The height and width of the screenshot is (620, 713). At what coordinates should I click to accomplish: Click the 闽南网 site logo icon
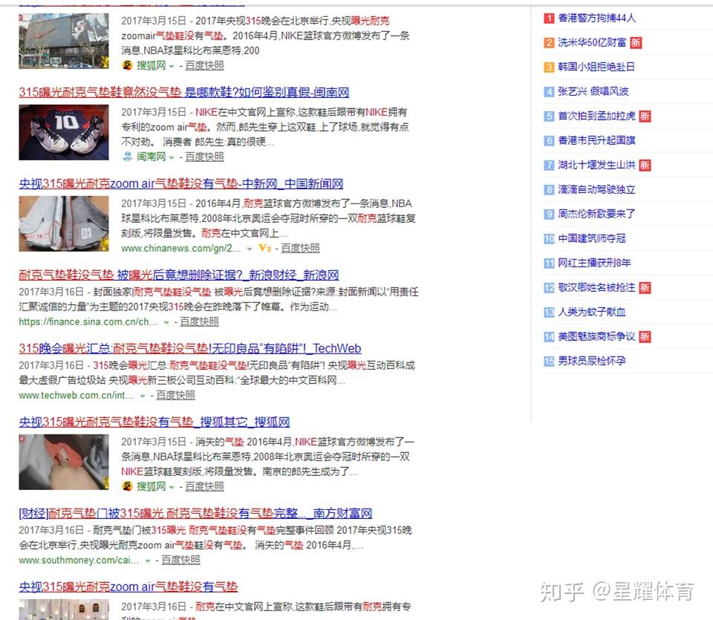click(x=127, y=157)
